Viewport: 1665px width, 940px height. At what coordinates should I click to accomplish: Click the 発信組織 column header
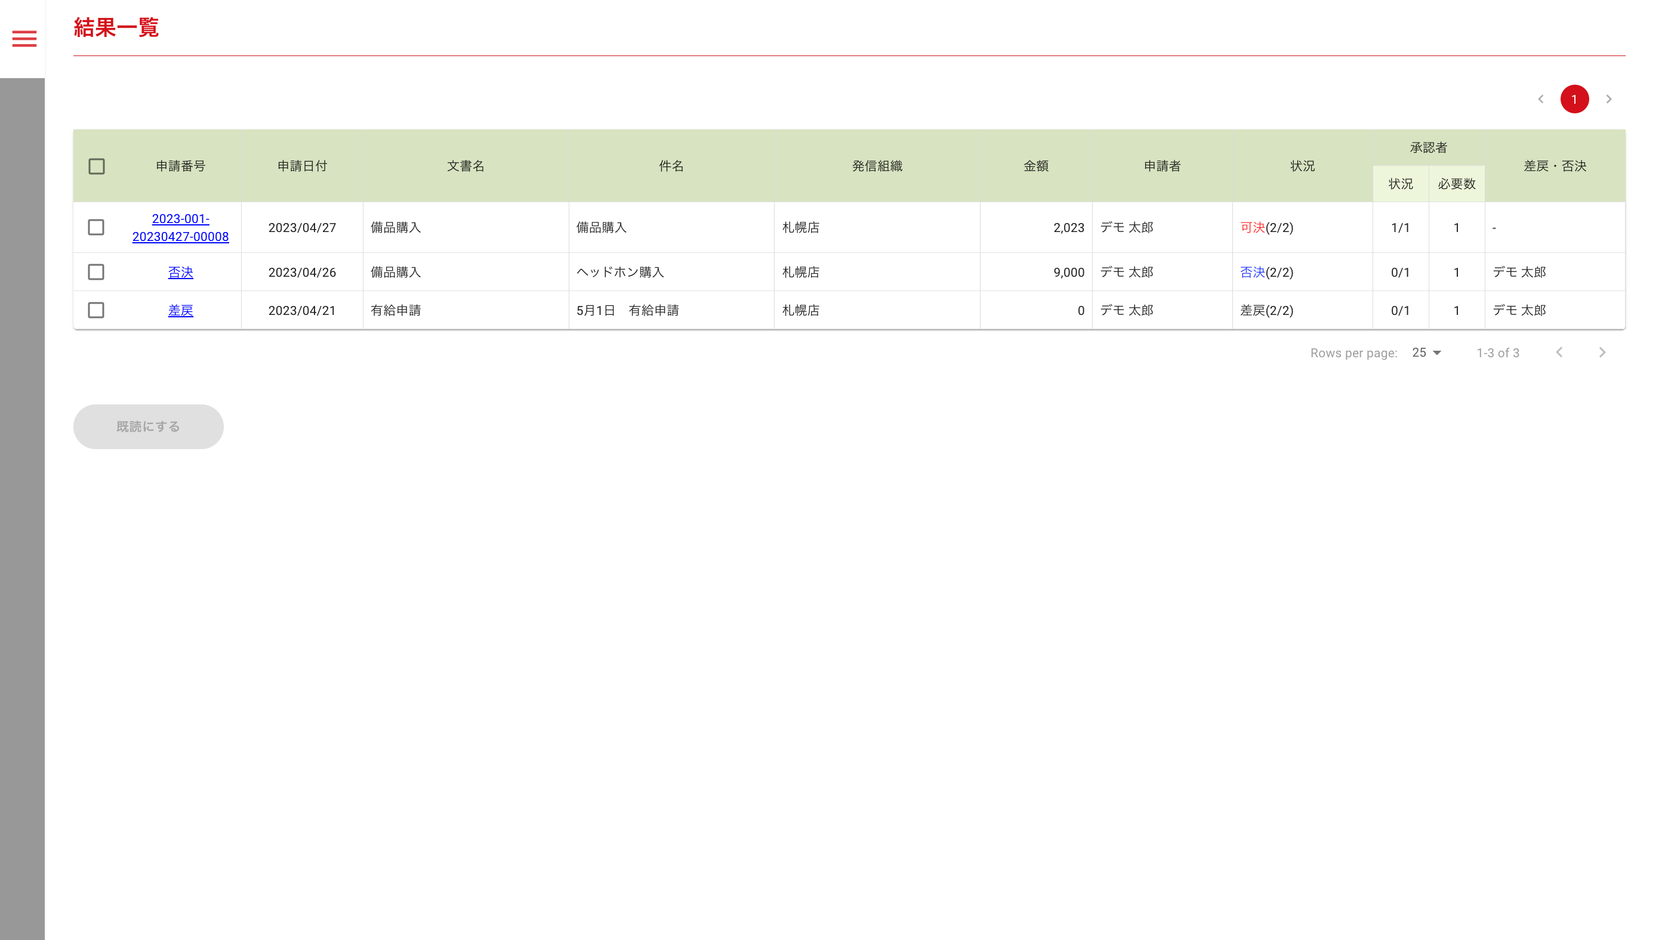coord(877,166)
